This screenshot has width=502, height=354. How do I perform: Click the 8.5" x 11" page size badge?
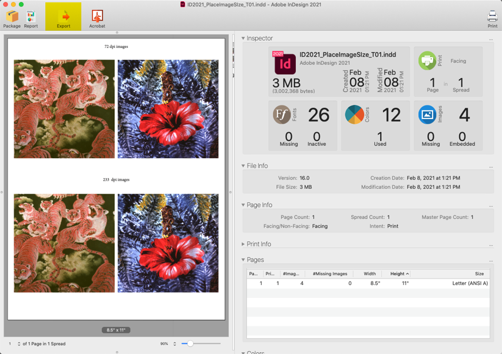116,330
